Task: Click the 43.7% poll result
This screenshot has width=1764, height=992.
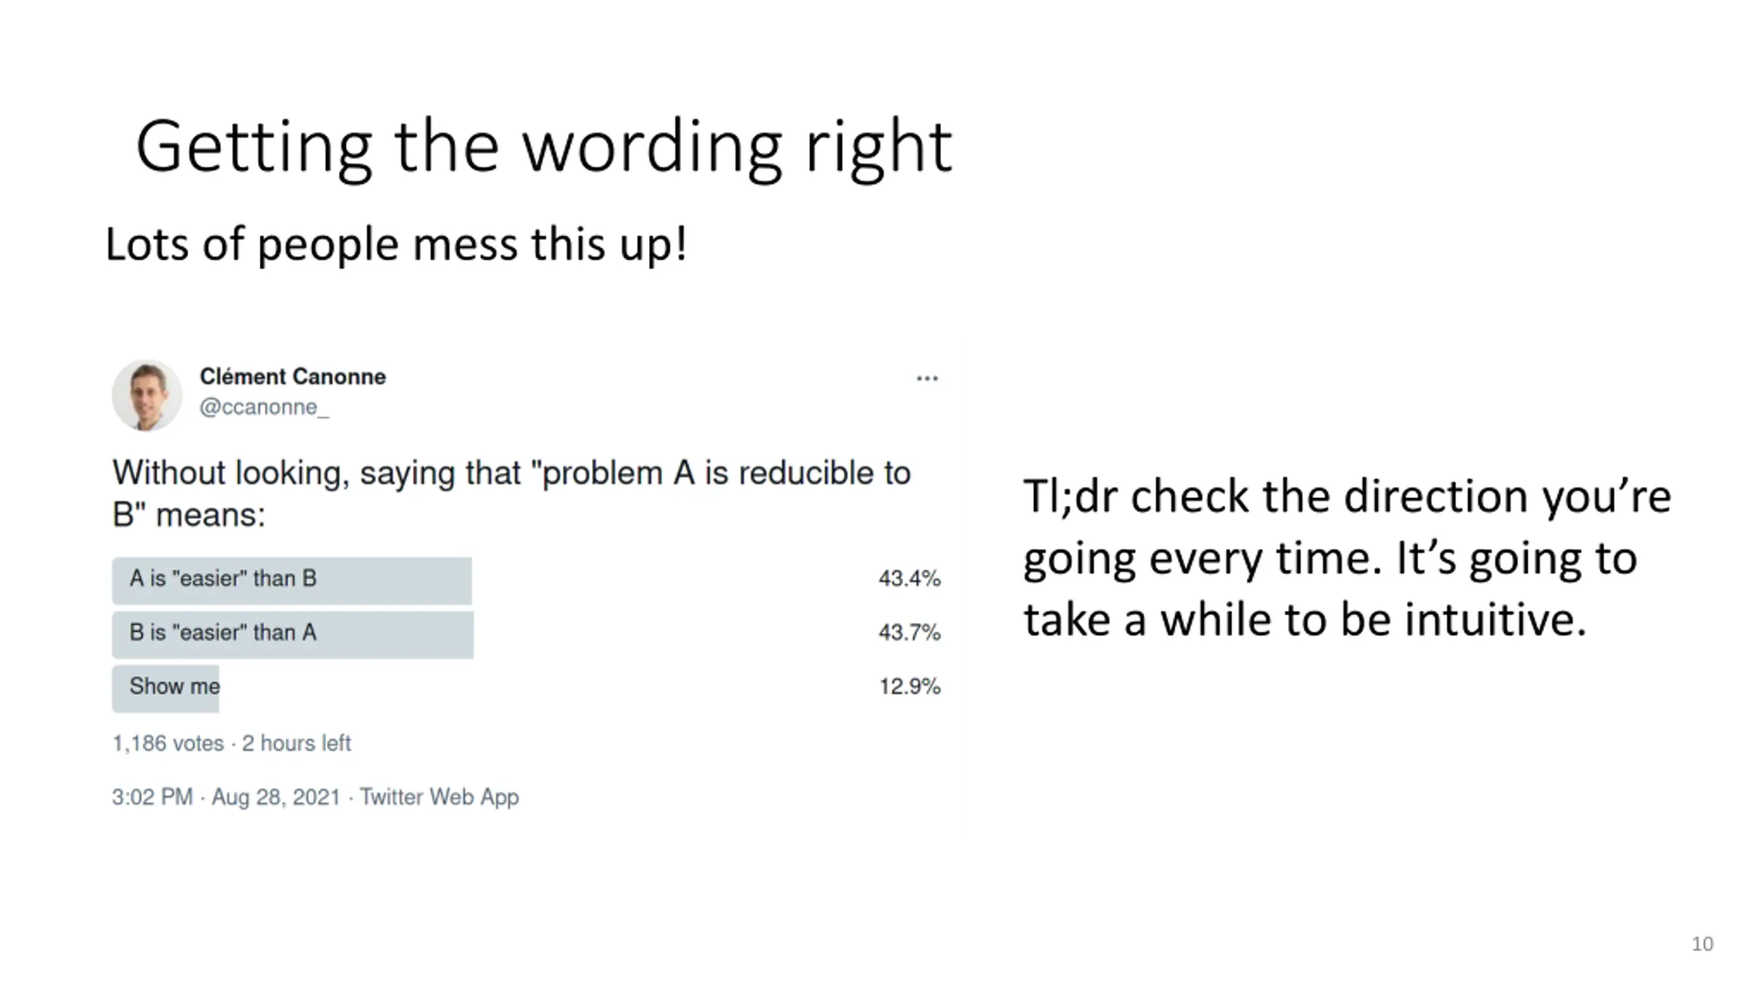Action: point(910,632)
